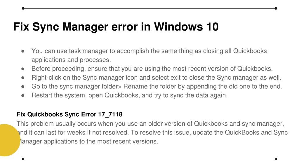The height and width of the screenshot is (168, 299).
Task: Click the left dot of bottom divider line
Action: coord(23,159)
